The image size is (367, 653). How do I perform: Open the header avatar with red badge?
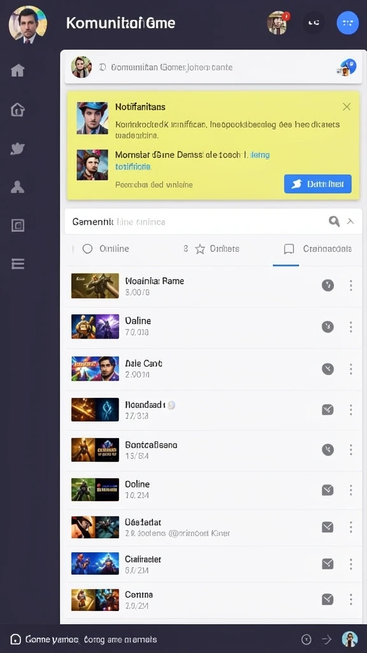[278, 22]
